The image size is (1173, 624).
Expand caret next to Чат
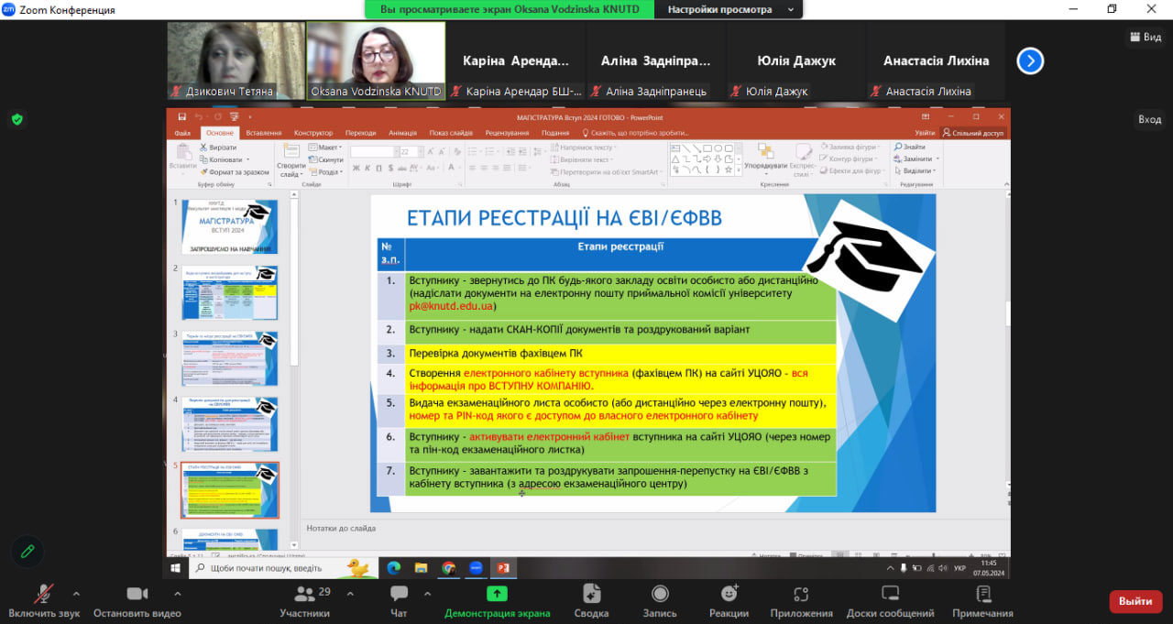426,593
